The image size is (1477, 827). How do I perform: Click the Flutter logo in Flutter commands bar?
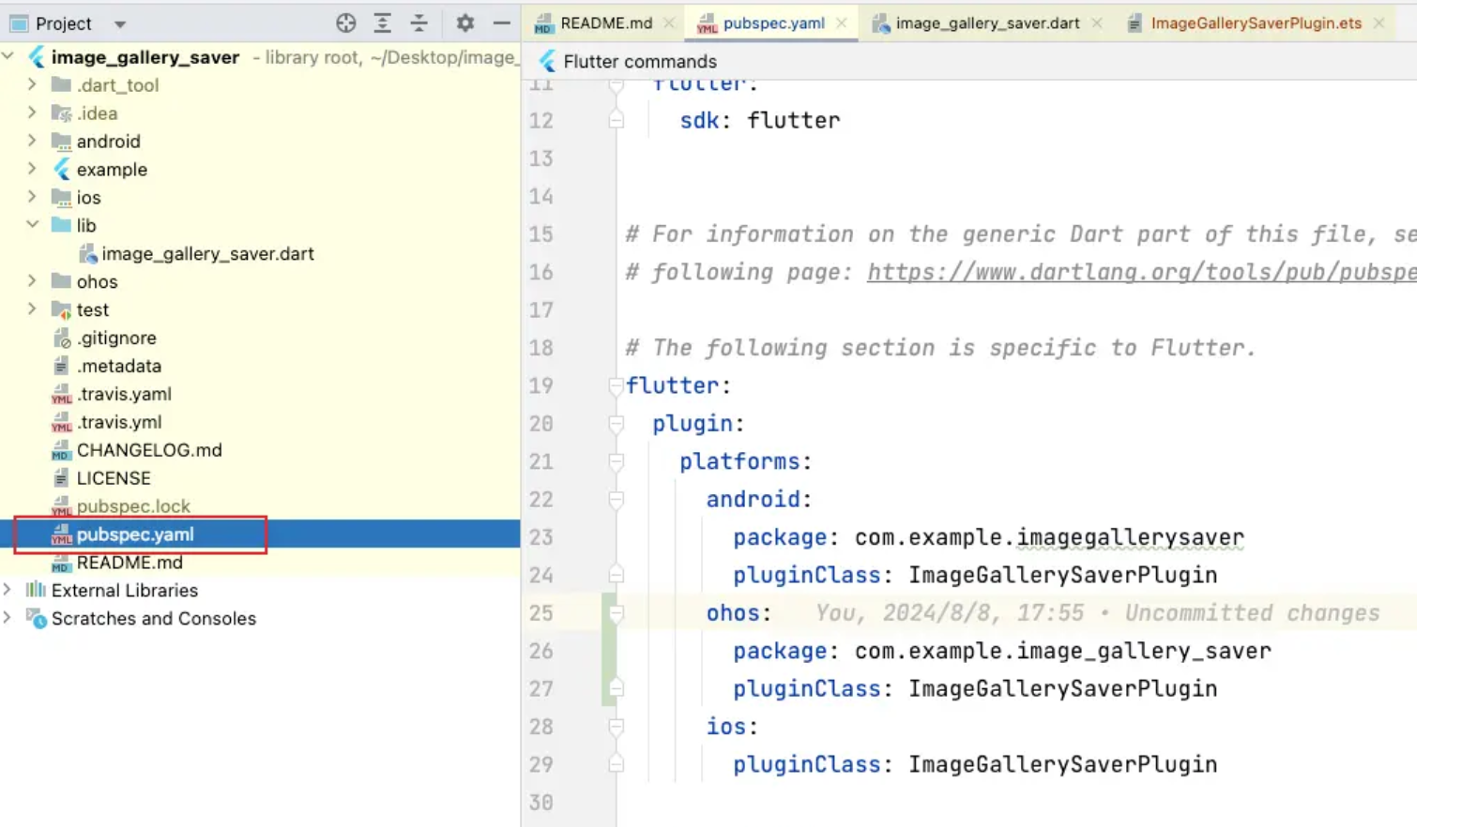[547, 62]
